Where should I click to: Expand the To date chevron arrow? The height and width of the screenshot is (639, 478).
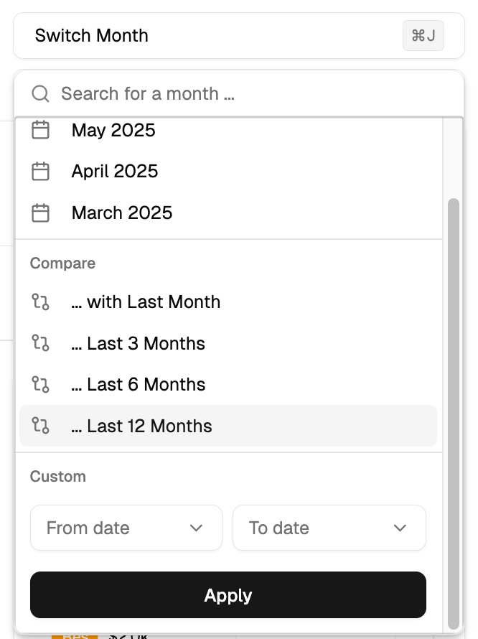pyautogui.click(x=400, y=528)
